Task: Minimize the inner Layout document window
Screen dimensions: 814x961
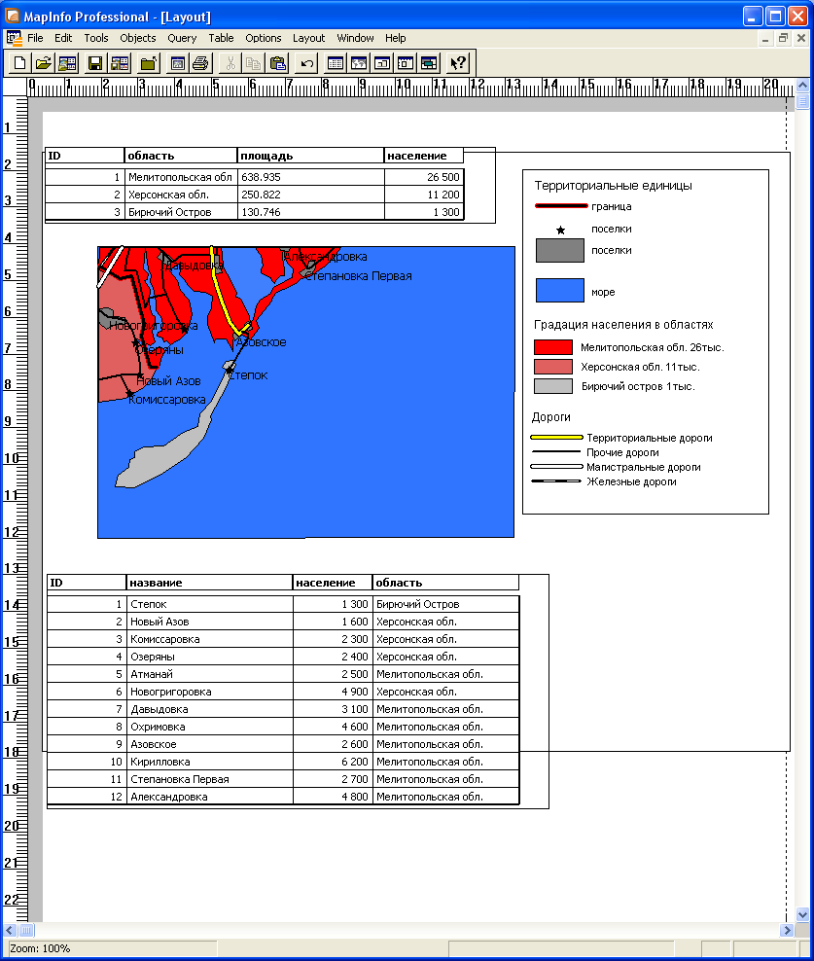Action: point(765,38)
